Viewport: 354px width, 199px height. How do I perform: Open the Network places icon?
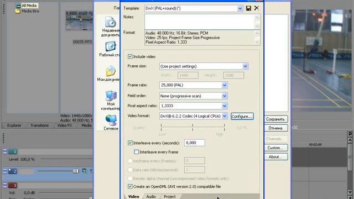[x=111, y=120]
